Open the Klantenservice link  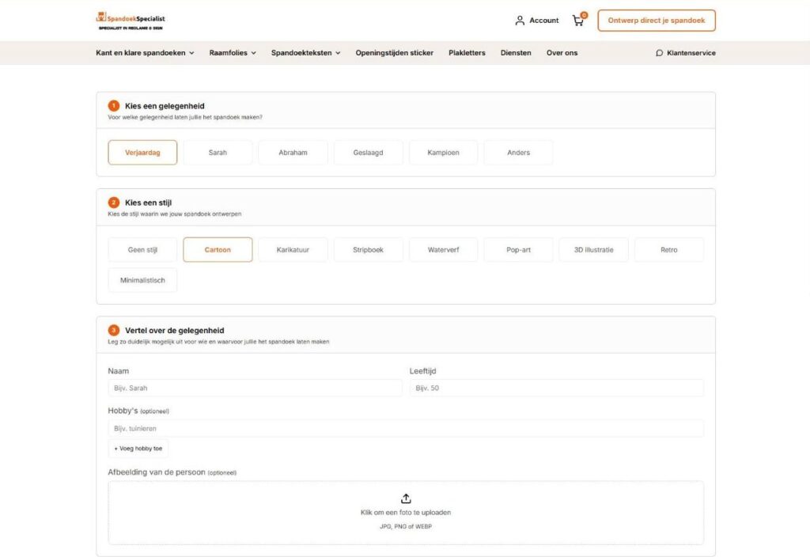(686, 53)
